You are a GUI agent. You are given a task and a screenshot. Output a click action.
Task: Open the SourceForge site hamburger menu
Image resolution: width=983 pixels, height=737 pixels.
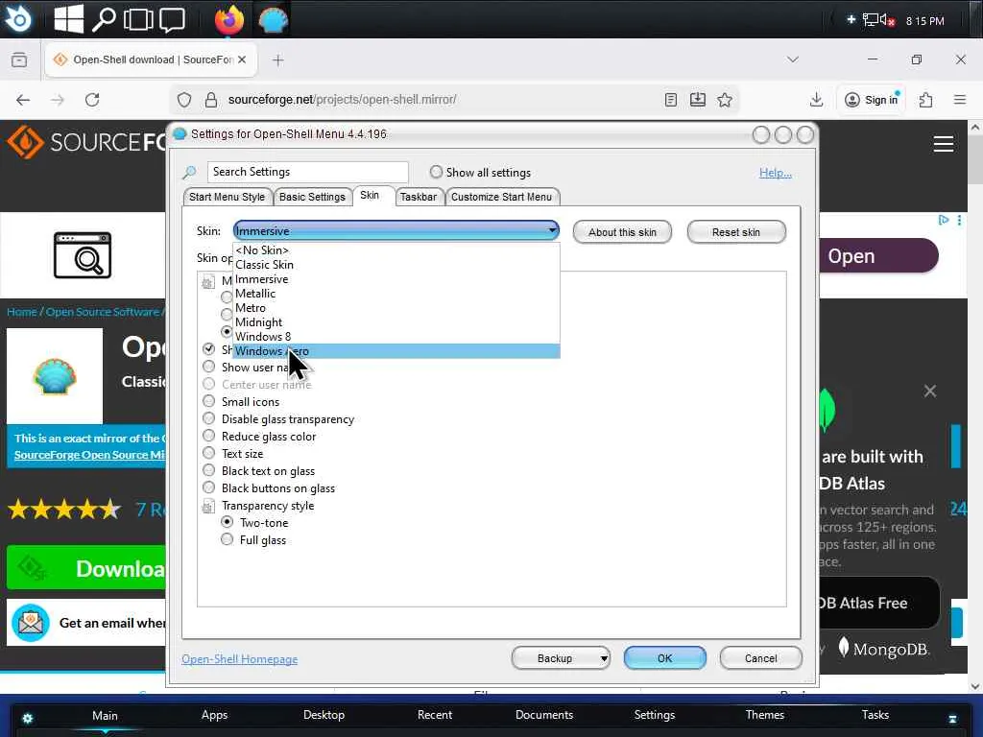coord(944,144)
